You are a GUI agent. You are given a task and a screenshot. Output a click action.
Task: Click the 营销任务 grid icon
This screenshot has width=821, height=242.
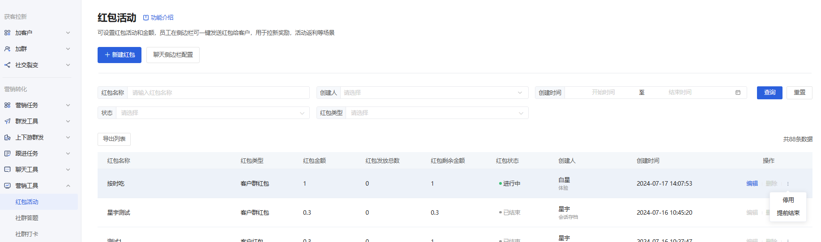(x=7, y=105)
